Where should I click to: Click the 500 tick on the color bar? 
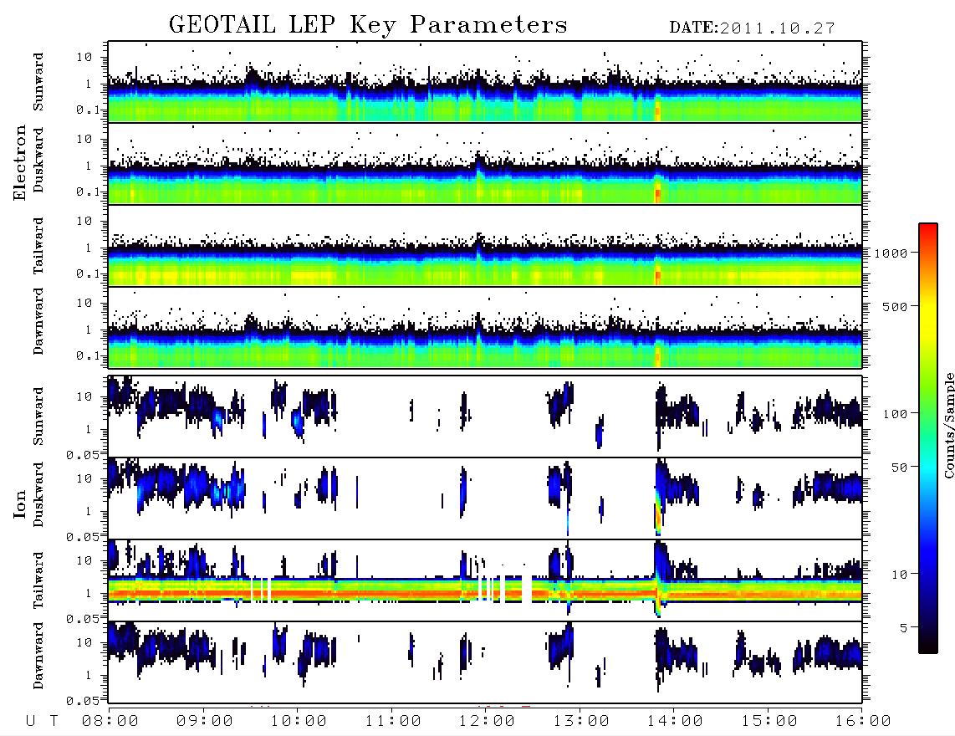click(x=895, y=306)
